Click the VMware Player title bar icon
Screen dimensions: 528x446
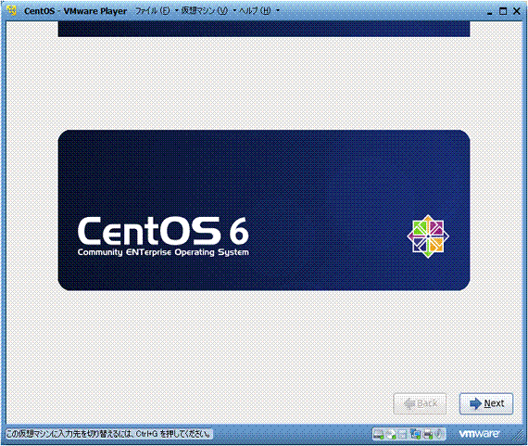click(x=12, y=11)
